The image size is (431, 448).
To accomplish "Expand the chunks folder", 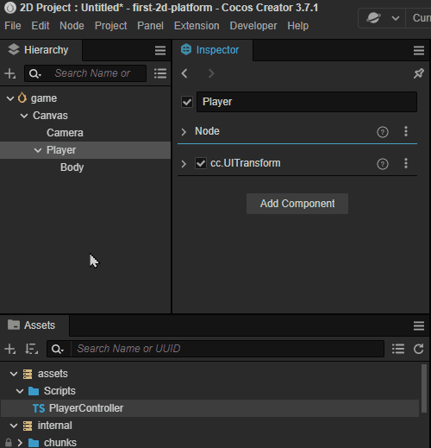I will coord(20,443).
